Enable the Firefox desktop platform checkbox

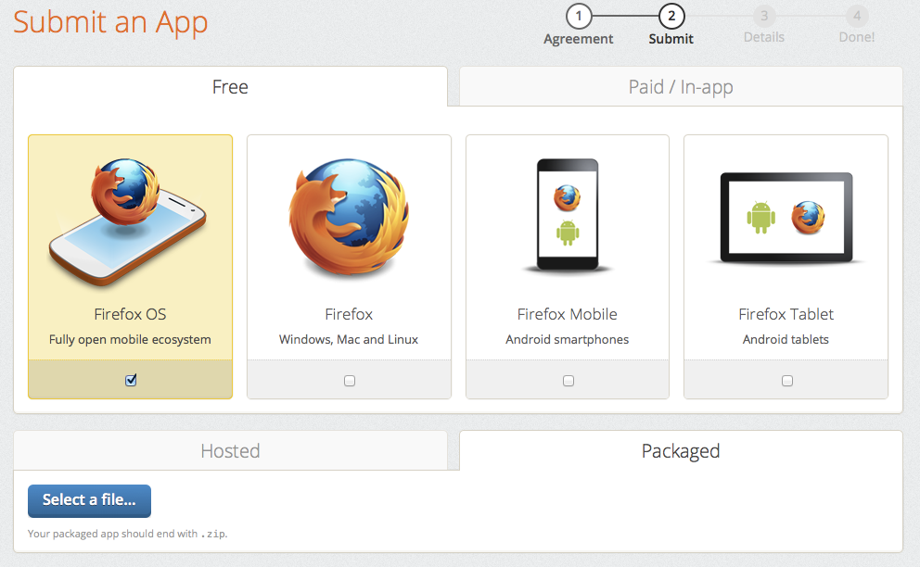coord(349,380)
